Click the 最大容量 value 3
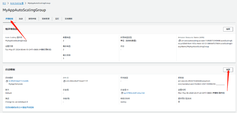Viewport: 237px width, 113px height. tap(64, 58)
